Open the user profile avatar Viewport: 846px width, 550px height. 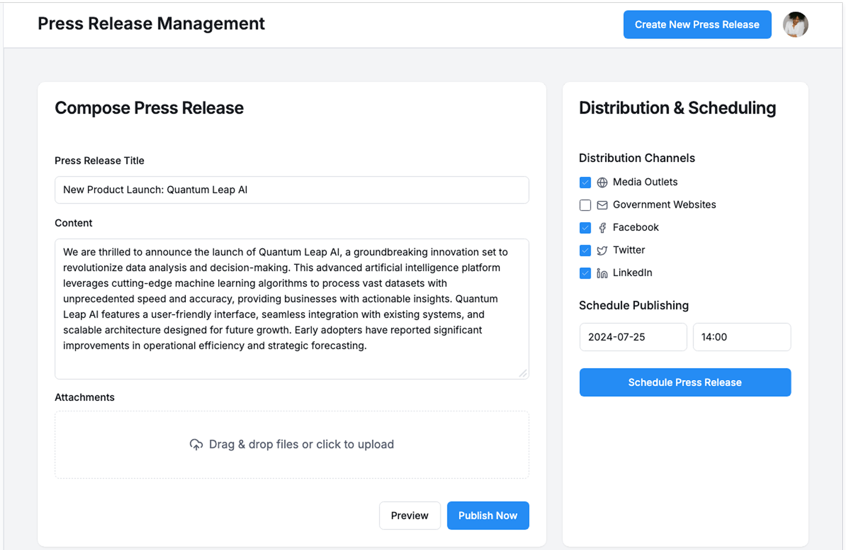pyautogui.click(x=795, y=25)
